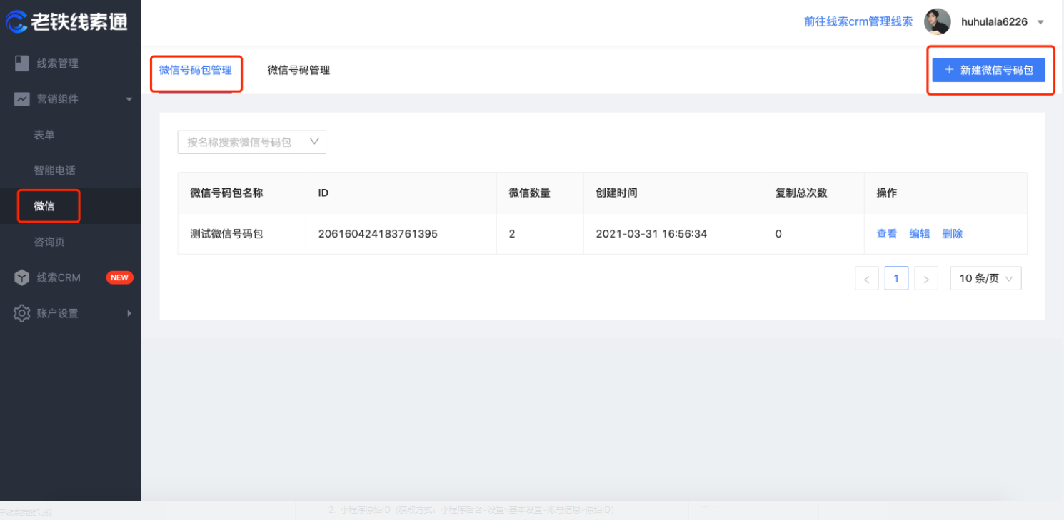
Task: Expand the 账户设置 sidebar section
Action: coord(129,313)
